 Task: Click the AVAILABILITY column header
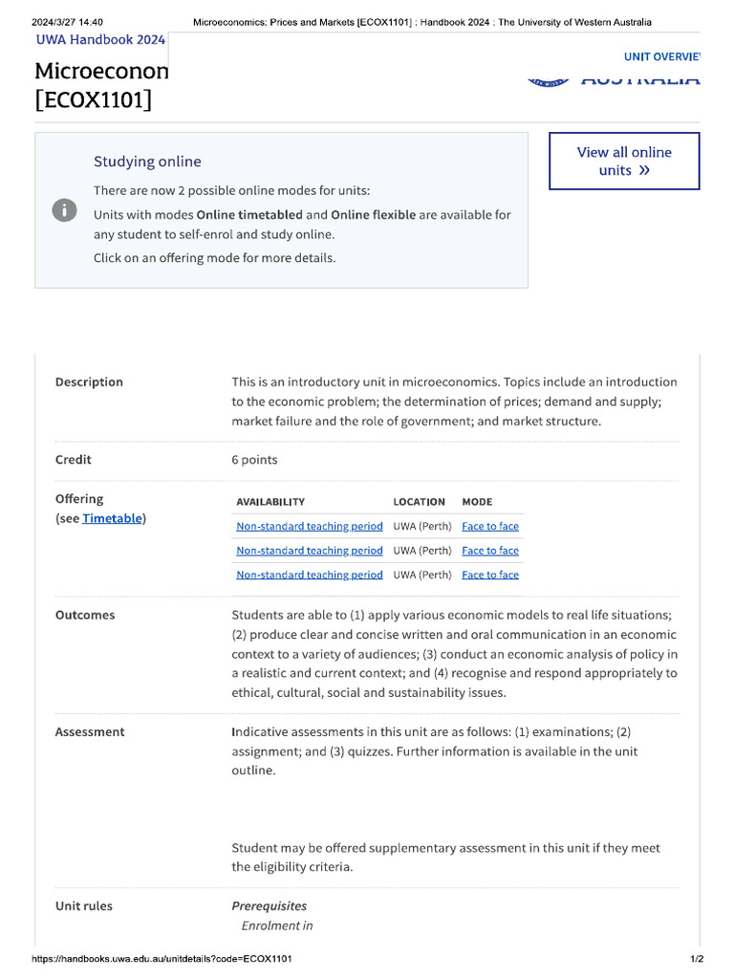click(x=270, y=502)
